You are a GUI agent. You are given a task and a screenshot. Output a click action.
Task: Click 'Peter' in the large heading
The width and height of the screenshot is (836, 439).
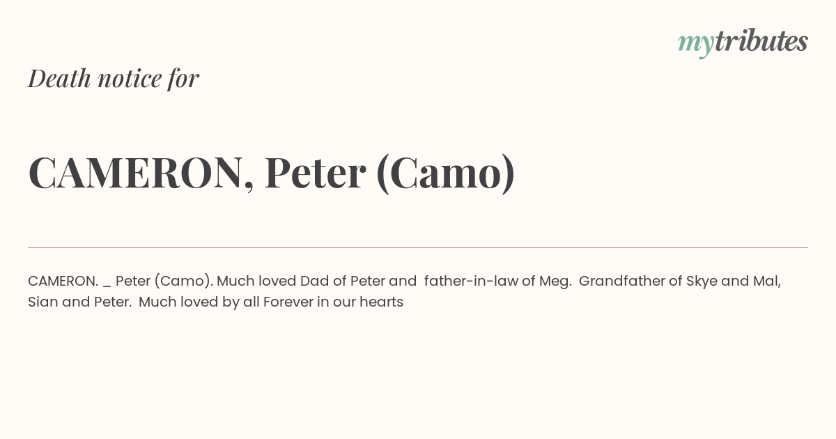point(316,173)
